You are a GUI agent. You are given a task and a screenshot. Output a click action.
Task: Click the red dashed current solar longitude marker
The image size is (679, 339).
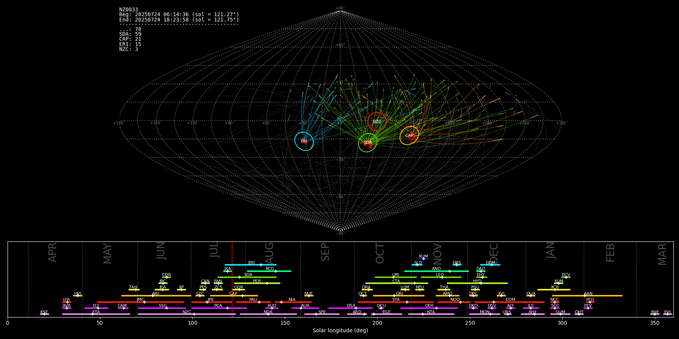(x=232, y=279)
